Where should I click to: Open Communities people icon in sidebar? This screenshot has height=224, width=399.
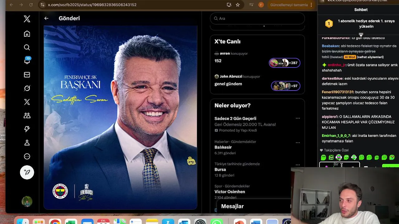pyautogui.click(x=27, y=115)
